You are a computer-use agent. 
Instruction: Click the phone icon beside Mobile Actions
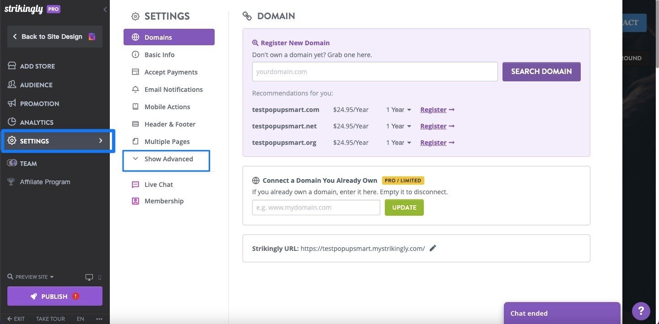pos(135,106)
